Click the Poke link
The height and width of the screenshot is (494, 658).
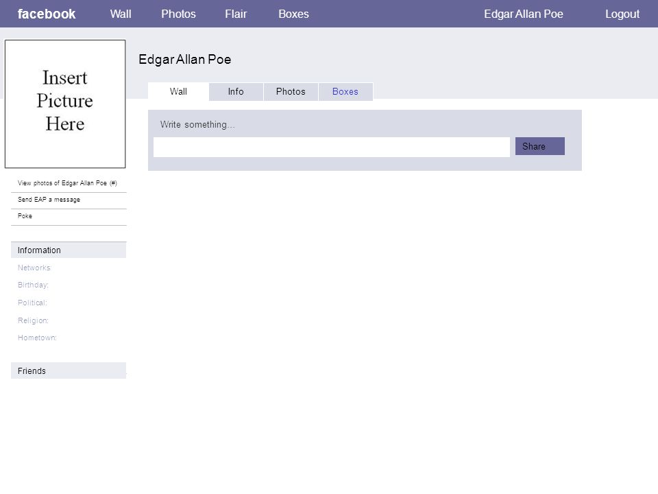(x=25, y=216)
